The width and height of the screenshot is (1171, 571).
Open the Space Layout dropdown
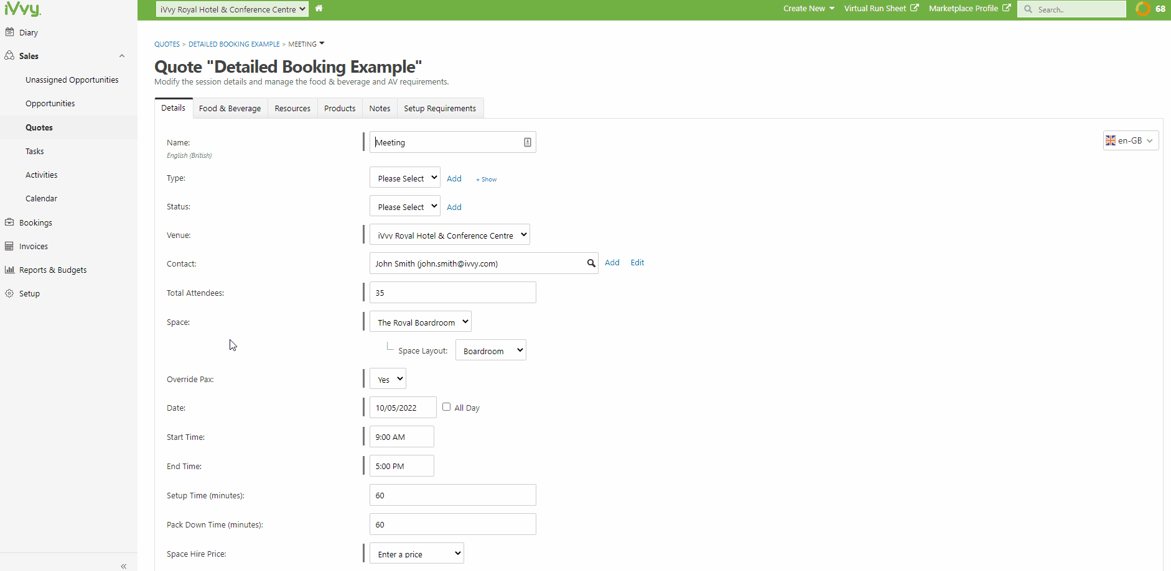pyautogui.click(x=491, y=350)
